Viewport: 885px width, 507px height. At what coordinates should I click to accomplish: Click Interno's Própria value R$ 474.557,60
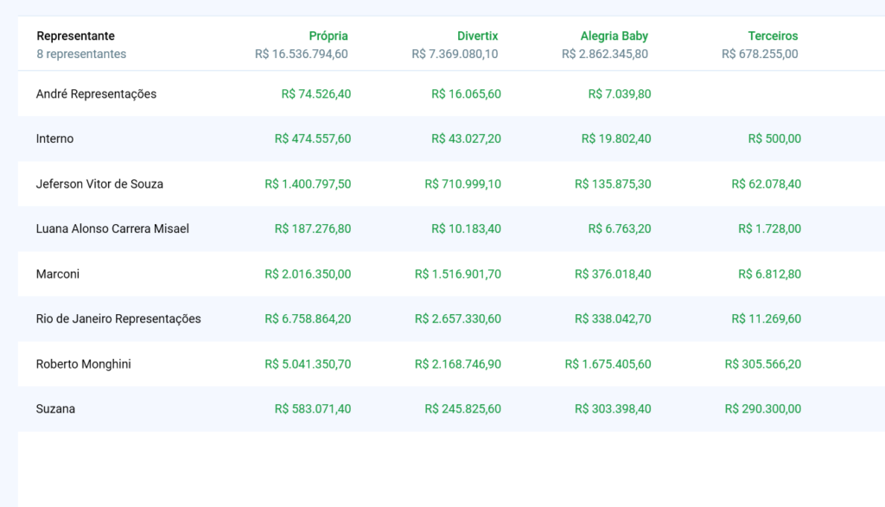pos(313,139)
